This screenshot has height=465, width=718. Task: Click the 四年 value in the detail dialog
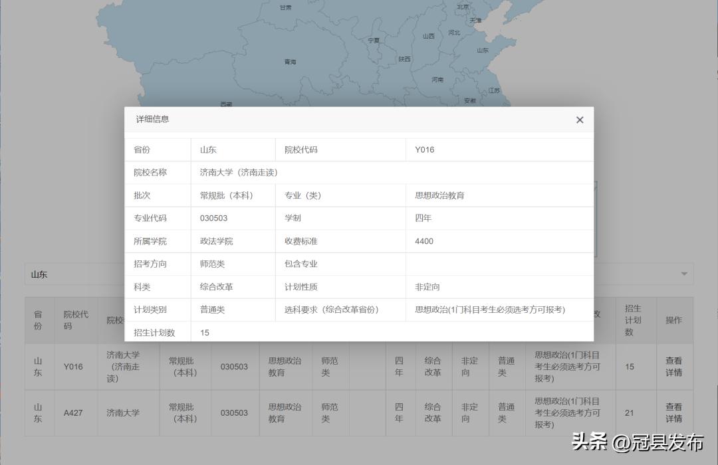coord(423,219)
